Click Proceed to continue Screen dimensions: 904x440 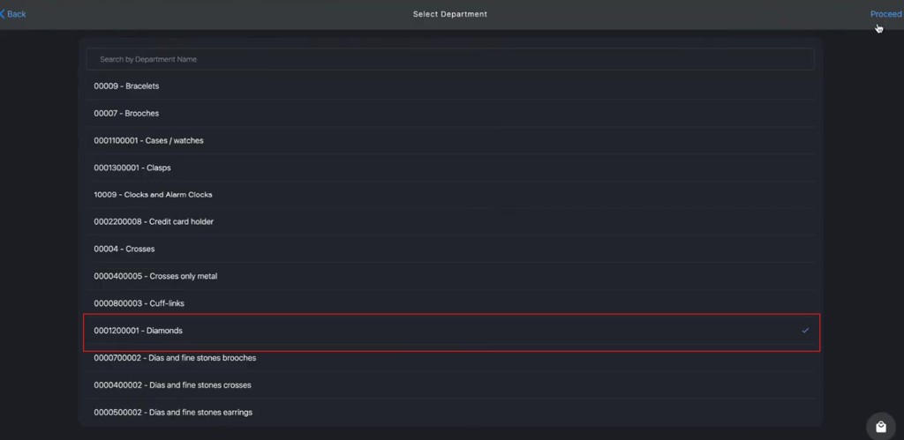tap(885, 14)
